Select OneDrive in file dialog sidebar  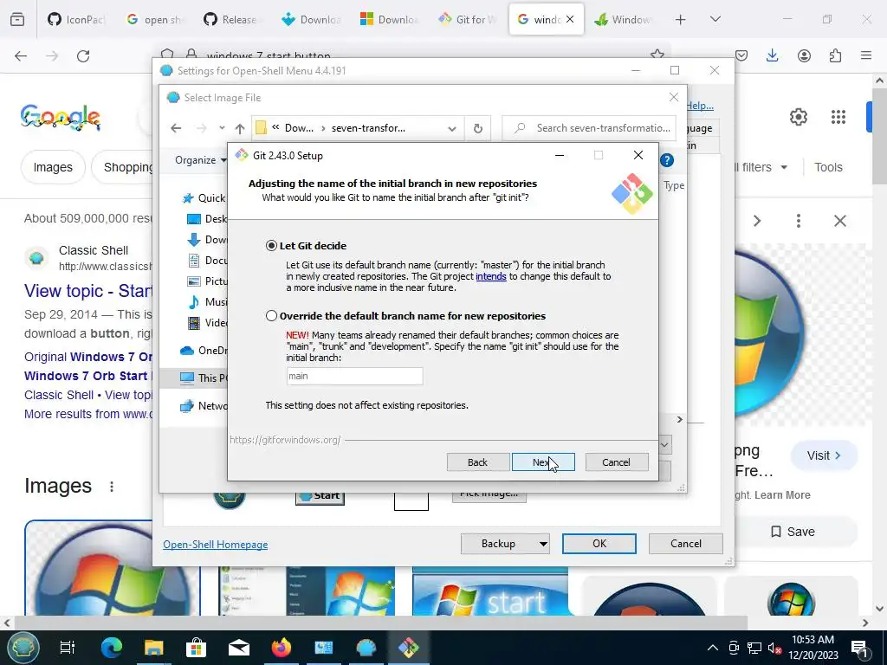(204, 351)
